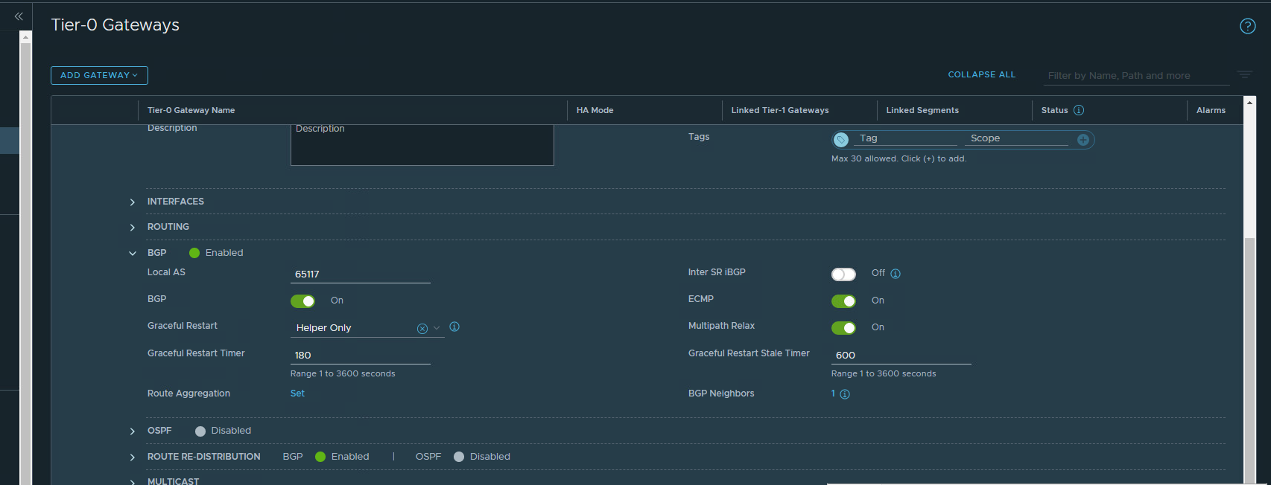The width and height of the screenshot is (1271, 485).
Task: Collapse the BGP section
Action: pos(133,254)
